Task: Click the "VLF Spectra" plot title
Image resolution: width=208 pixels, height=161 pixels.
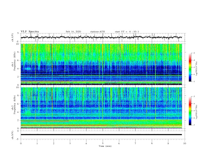Action: [30, 32]
